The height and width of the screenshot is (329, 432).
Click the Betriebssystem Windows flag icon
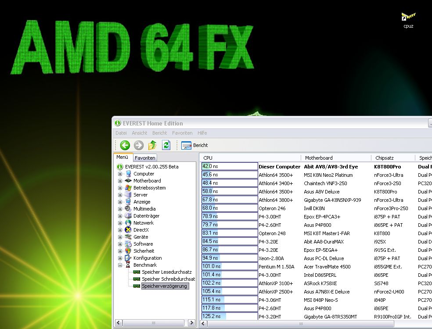[128, 188]
